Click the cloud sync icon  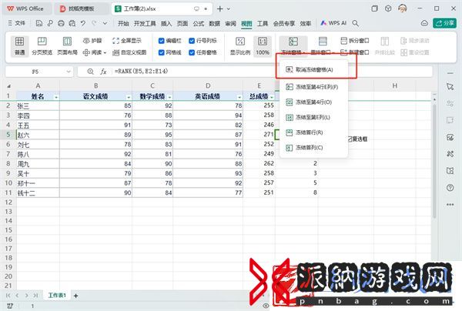coord(424,23)
